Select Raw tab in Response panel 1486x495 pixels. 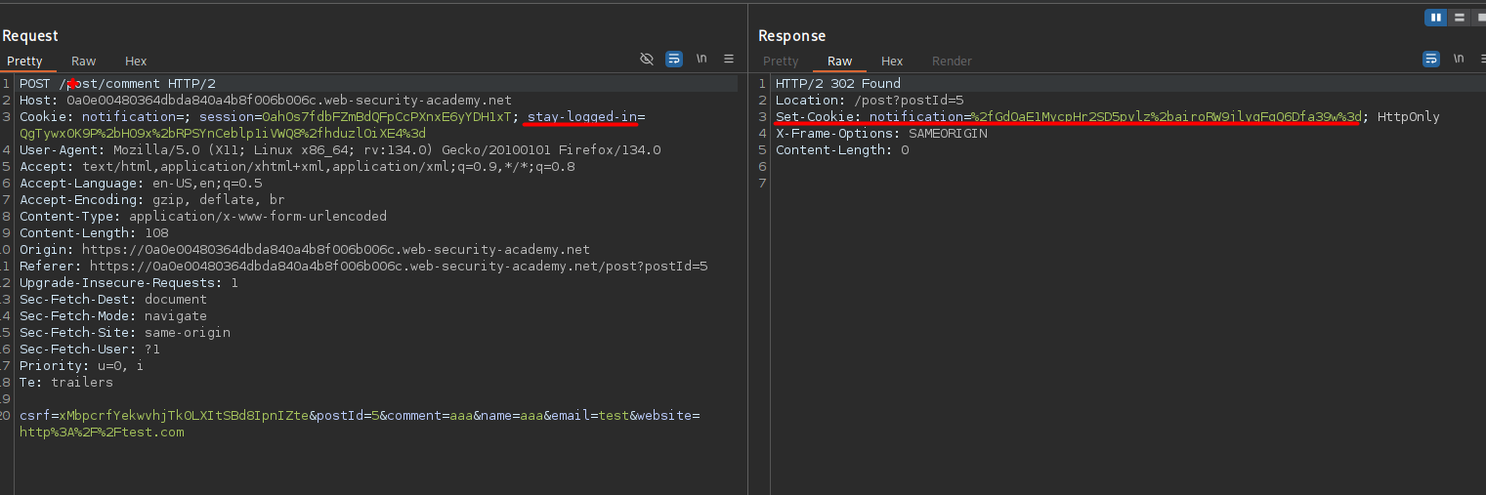pos(839,62)
